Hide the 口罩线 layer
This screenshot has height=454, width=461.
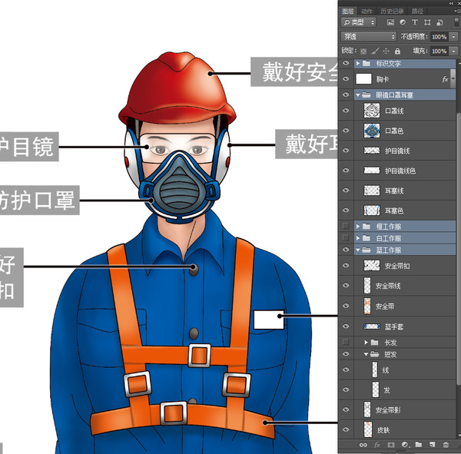click(x=346, y=111)
